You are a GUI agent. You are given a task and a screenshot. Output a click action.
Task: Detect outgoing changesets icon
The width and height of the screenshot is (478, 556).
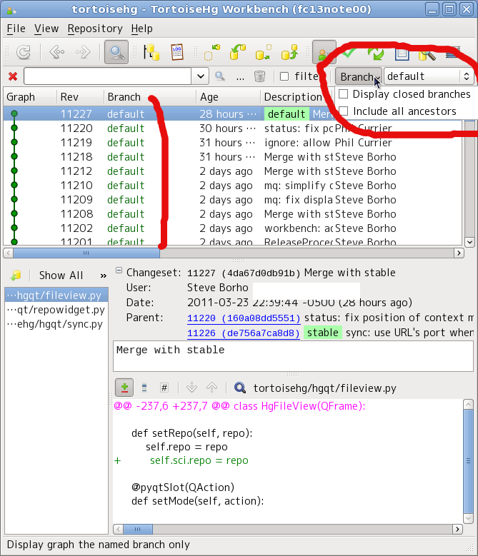(264, 53)
